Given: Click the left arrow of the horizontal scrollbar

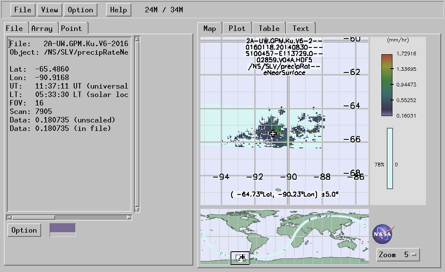Looking at the screenshot, I should click(x=9, y=217).
